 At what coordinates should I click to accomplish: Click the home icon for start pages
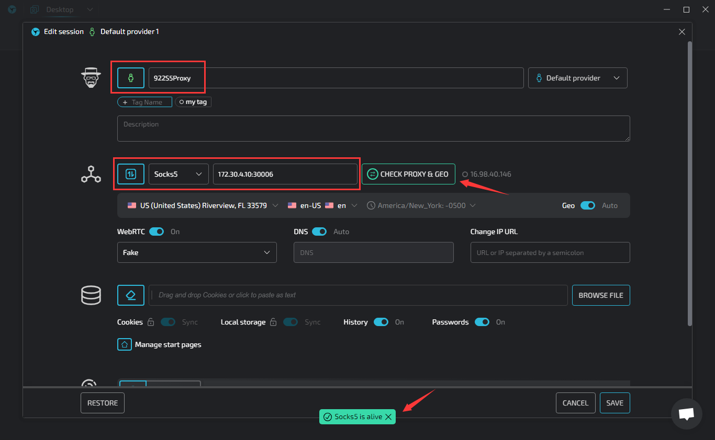pyautogui.click(x=125, y=345)
